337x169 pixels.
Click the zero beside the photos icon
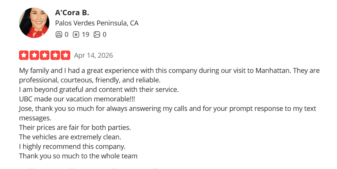click(104, 35)
